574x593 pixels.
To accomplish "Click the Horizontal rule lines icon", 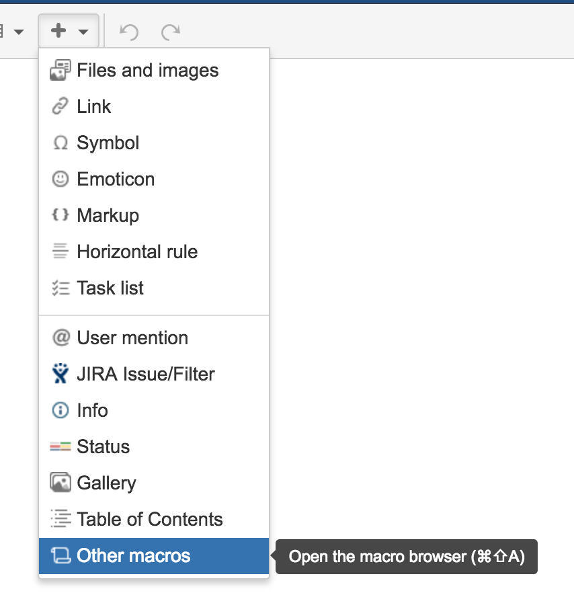I will click(60, 251).
